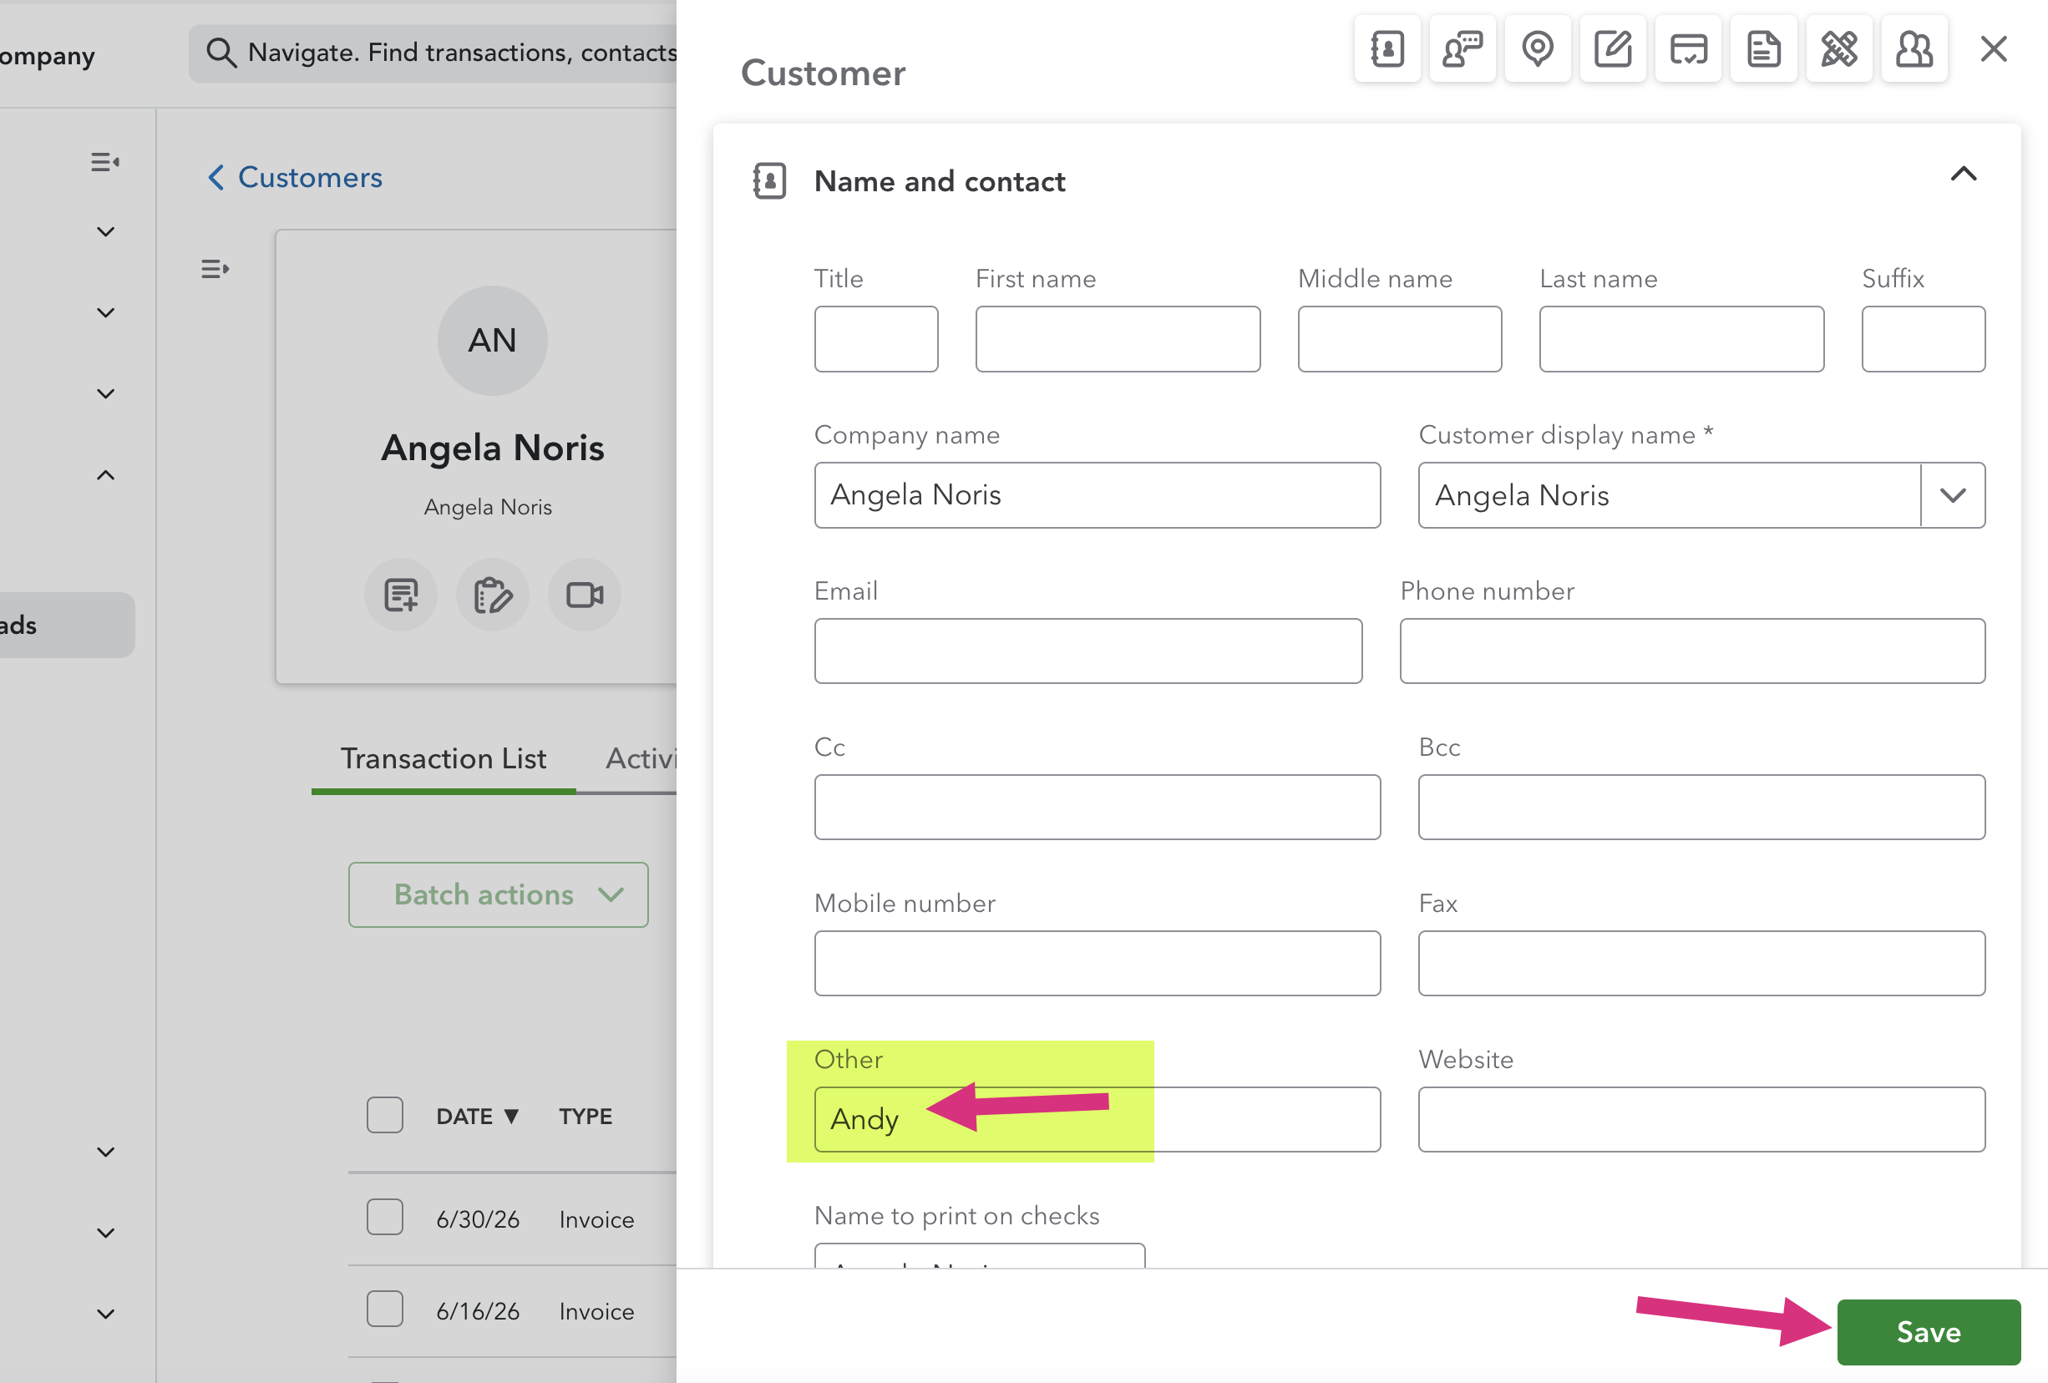Open the Addresses location pin icon
The image size is (2048, 1383).
pyautogui.click(x=1538, y=48)
